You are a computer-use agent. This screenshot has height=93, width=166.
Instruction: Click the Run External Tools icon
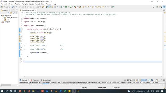tap(75, 7)
